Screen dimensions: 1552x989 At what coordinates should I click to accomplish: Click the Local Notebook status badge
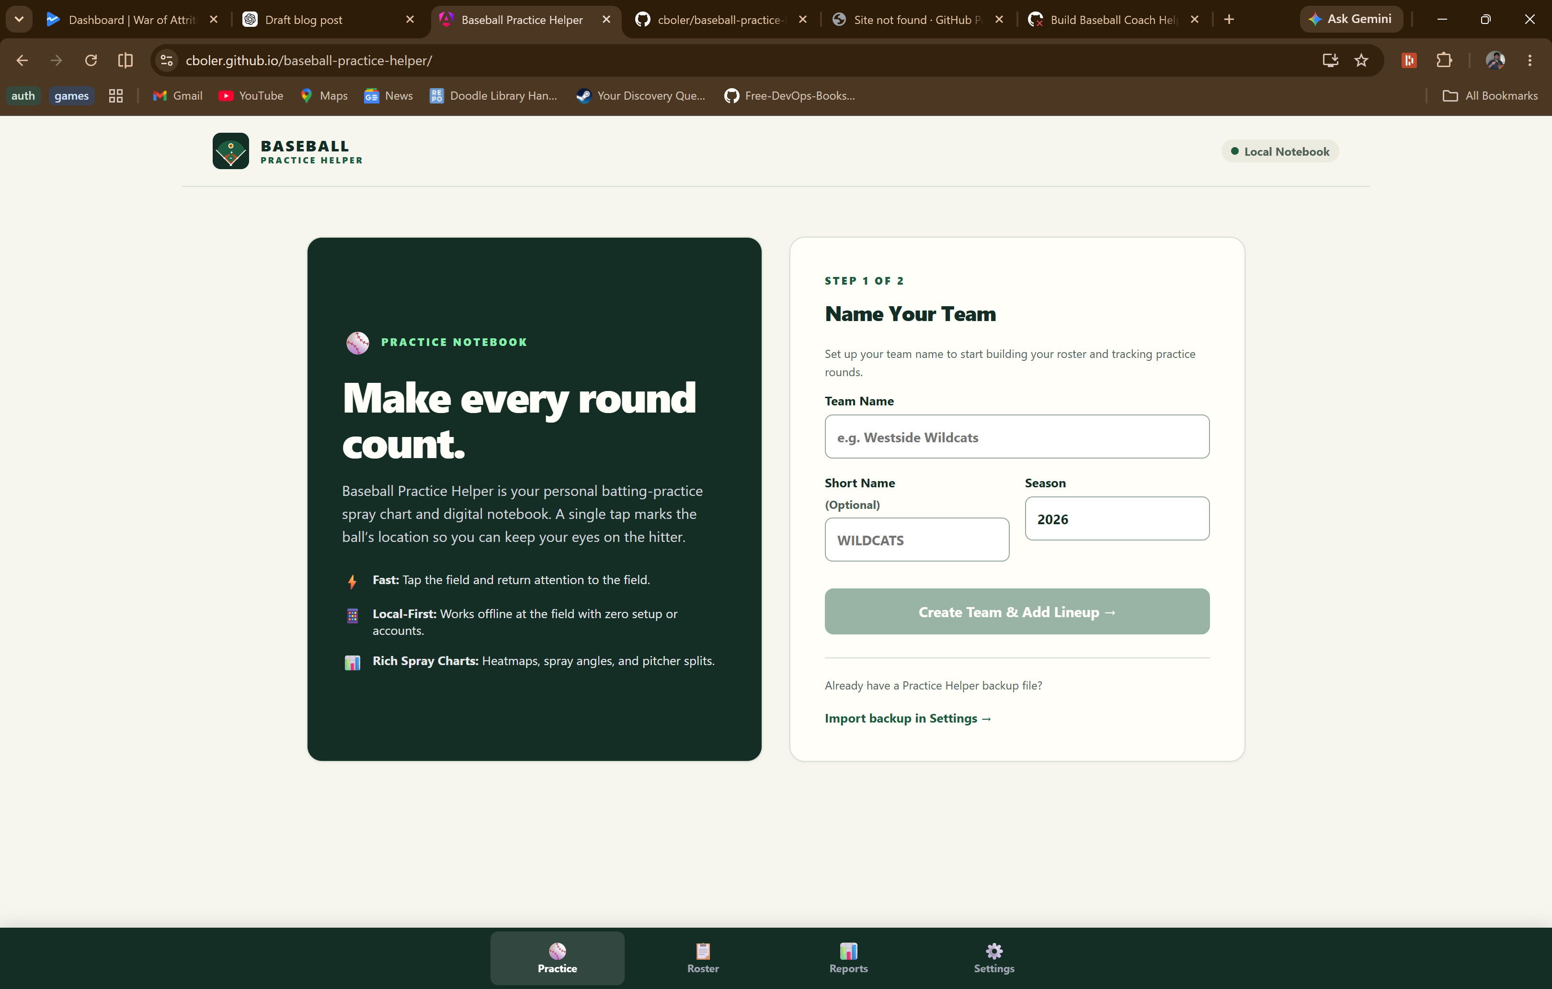(x=1280, y=151)
